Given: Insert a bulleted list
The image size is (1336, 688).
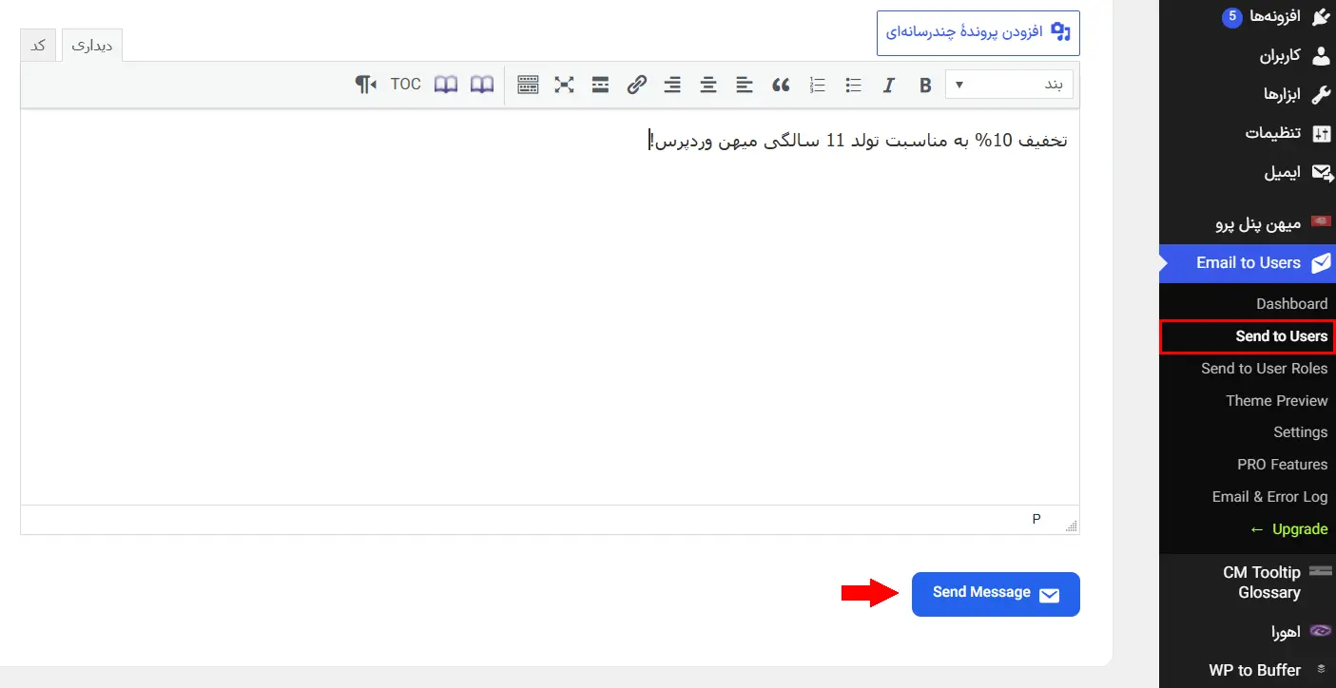Looking at the screenshot, I should tap(853, 86).
